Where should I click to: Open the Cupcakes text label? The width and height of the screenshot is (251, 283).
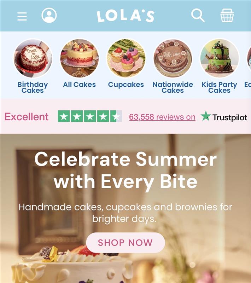tap(126, 85)
